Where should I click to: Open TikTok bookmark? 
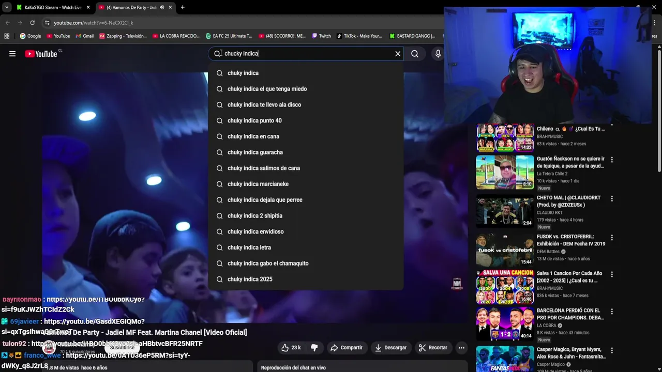[359, 36]
